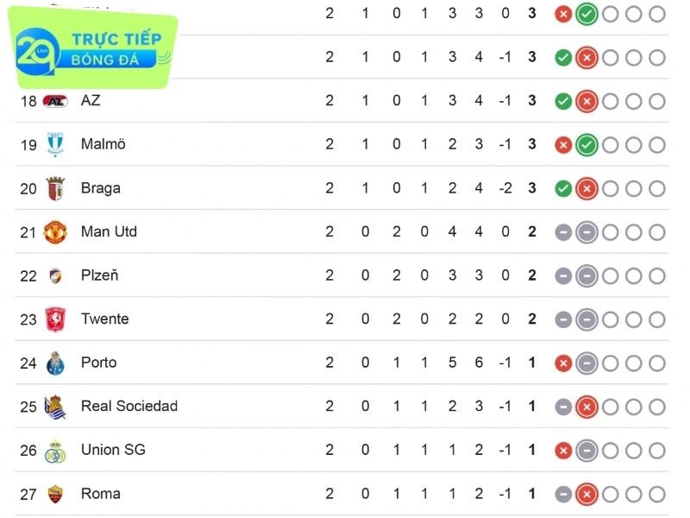Image resolution: width=690 pixels, height=518 pixels.
Task: Select the Braga team crest
Action: point(55,188)
